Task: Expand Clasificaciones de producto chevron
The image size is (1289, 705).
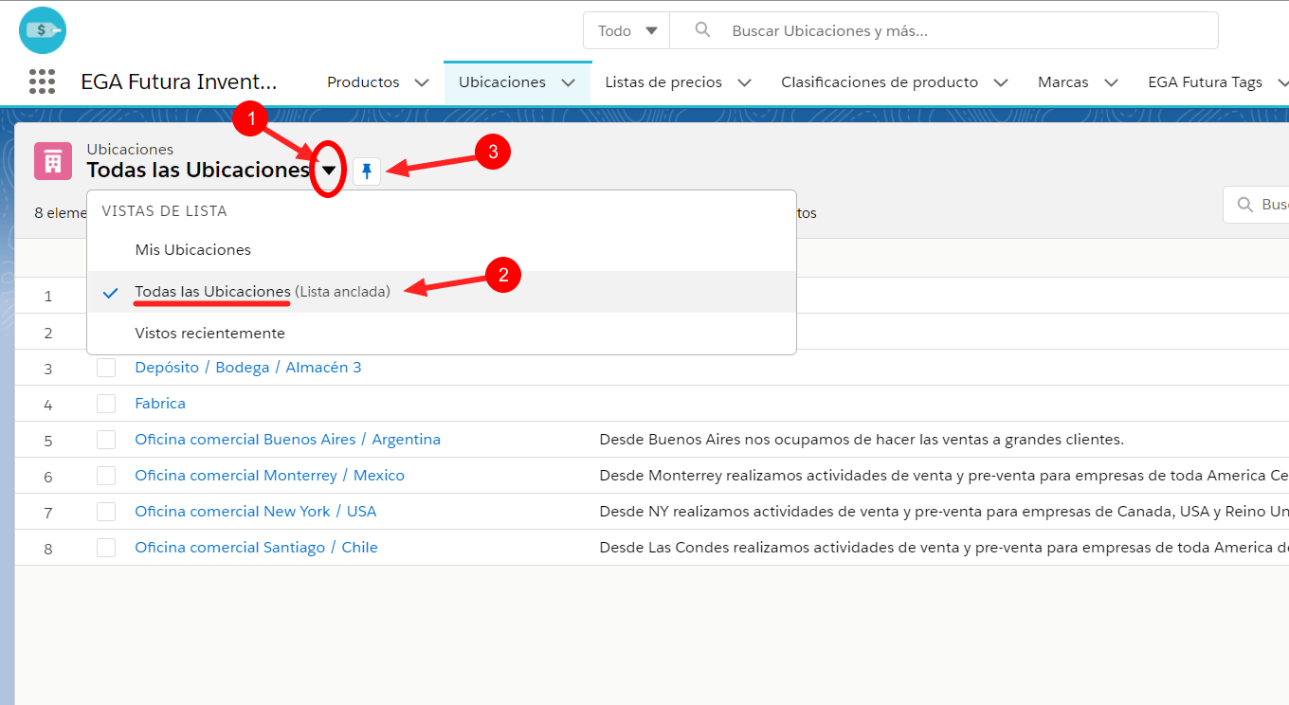Action: pyautogui.click(x=1000, y=82)
